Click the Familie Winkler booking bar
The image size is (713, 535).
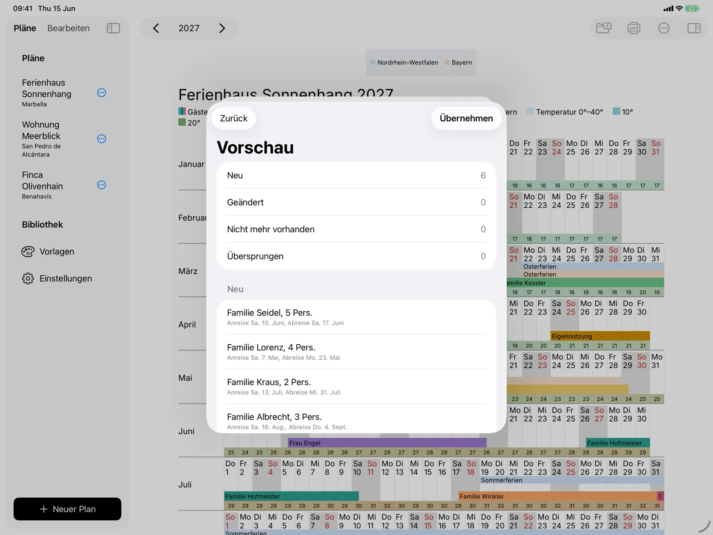557,496
